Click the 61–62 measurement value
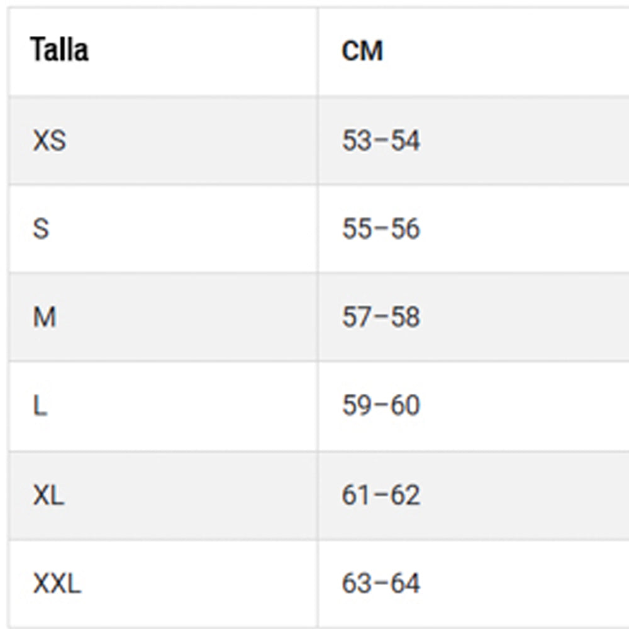The image size is (629, 629). pyautogui.click(x=381, y=496)
